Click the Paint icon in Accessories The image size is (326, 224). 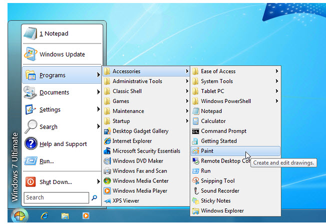[x=195, y=151]
